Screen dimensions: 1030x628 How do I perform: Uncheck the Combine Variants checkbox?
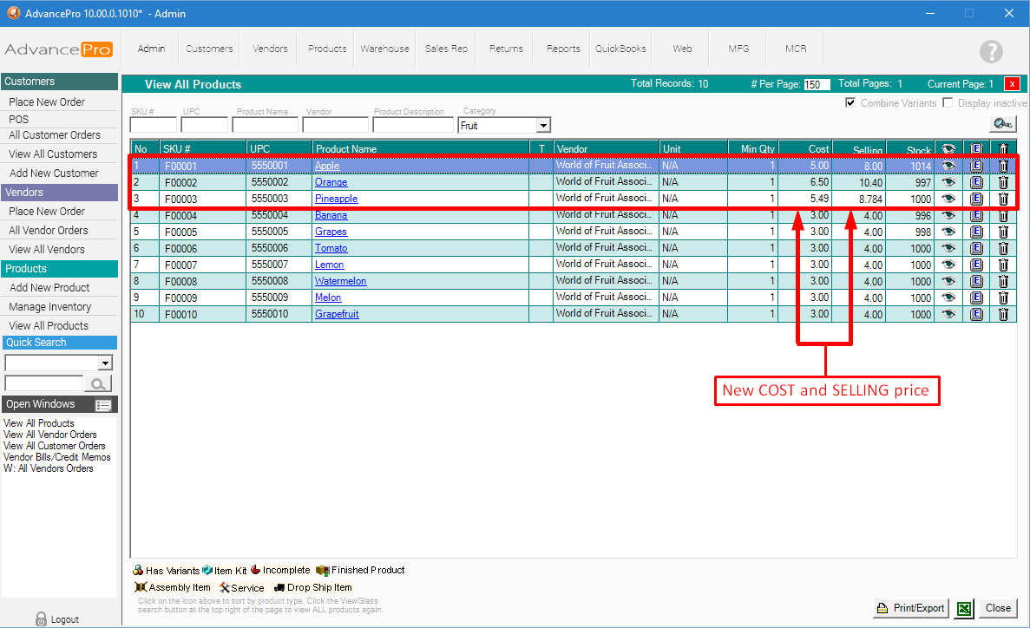(850, 103)
